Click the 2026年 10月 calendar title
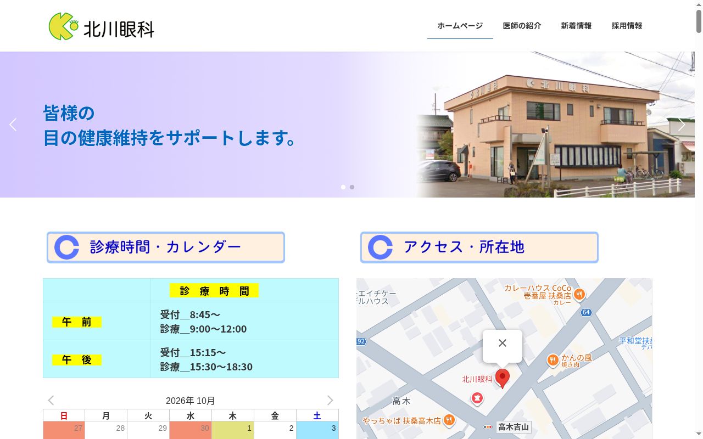 click(191, 401)
